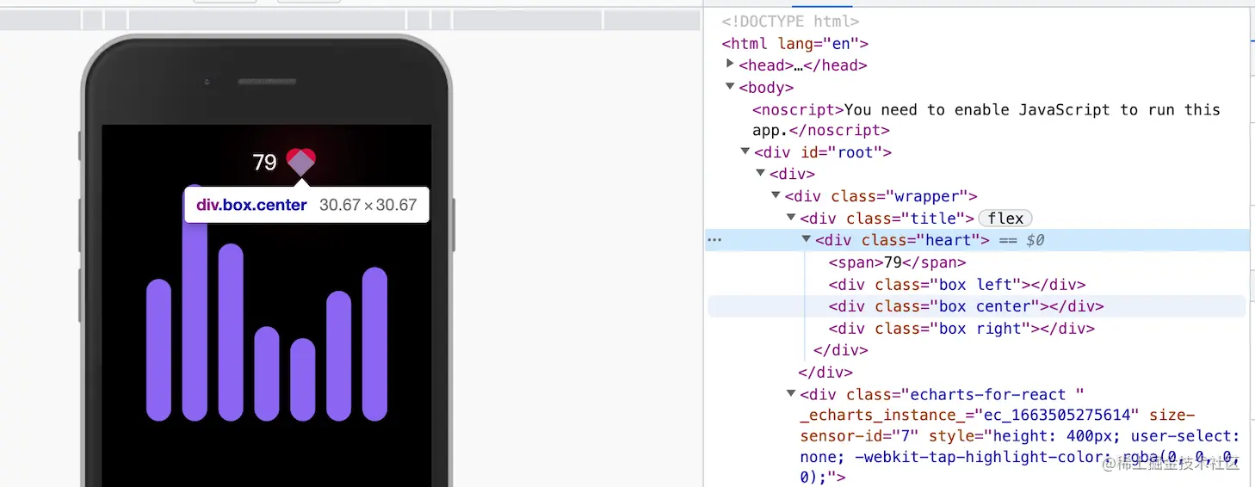Image resolution: width=1255 pixels, height=487 pixels.
Task: Click the 30.67 × 30.67 size text
Action: tap(368, 205)
